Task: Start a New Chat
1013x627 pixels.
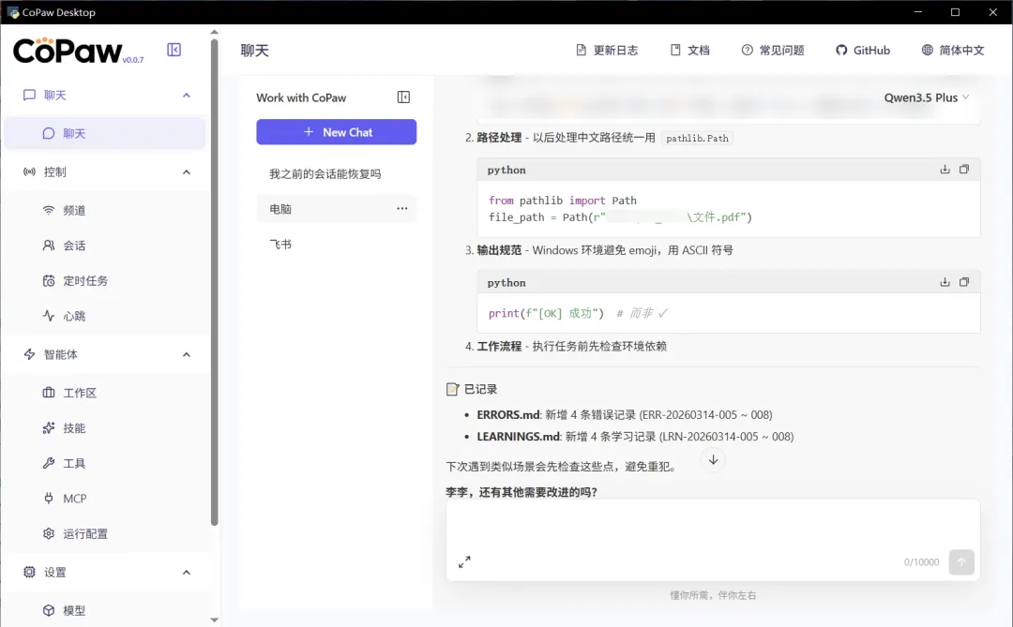Action: coord(336,132)
